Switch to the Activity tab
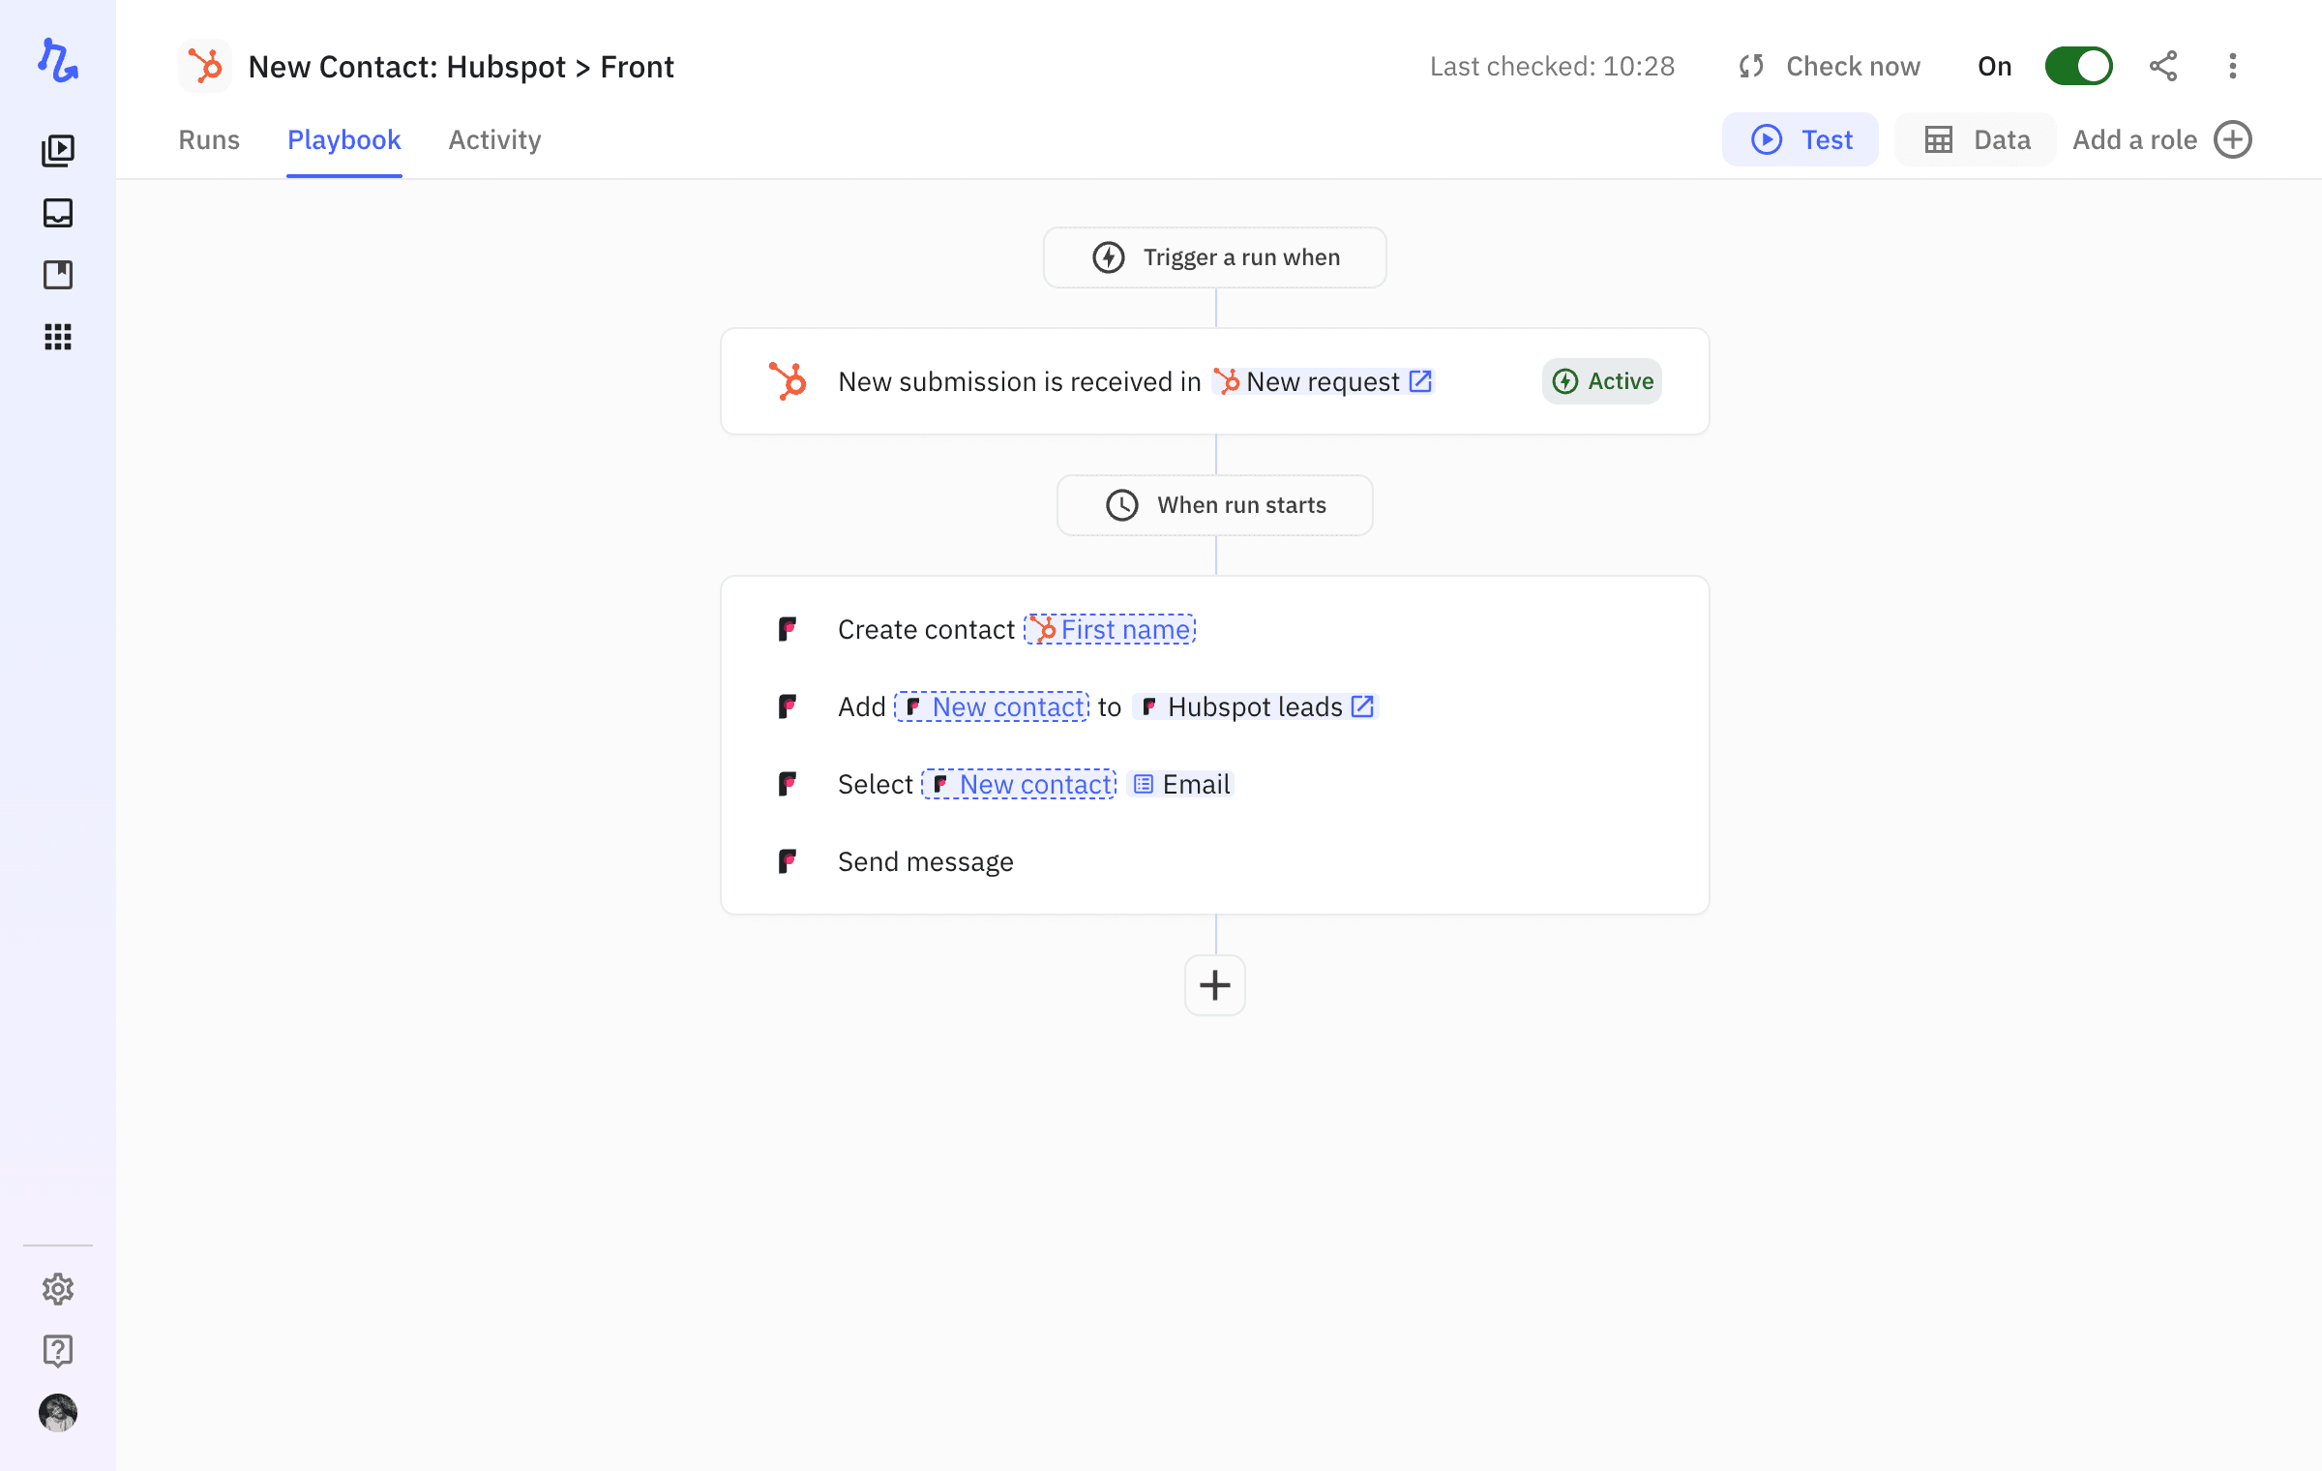The width and height of the screenshot is (2322, 1471). pyautogui.click(x=493, y=139)
